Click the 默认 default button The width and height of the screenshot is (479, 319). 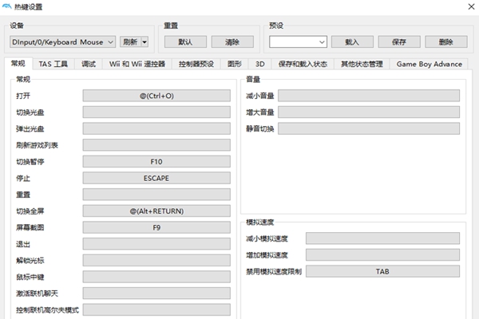pos(185,41)
